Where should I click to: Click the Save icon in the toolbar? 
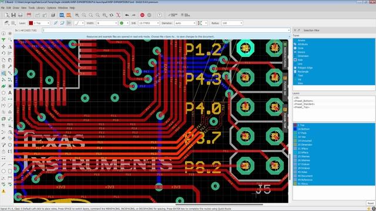click(14, 15)
